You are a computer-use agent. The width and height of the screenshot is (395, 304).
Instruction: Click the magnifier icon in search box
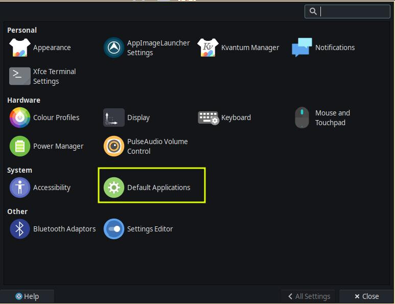(313, 11)
